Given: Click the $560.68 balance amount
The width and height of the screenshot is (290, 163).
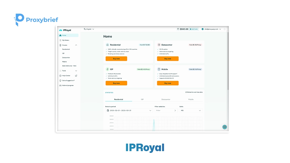Looking at the screenshot, I should [184, 29].
